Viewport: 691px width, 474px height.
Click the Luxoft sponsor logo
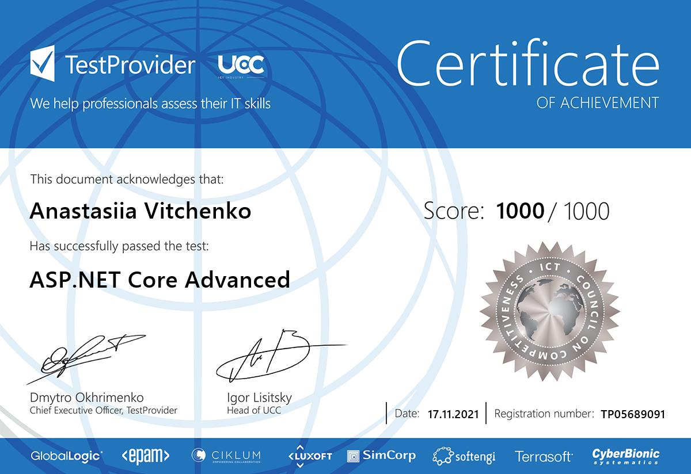pos(310,456)
